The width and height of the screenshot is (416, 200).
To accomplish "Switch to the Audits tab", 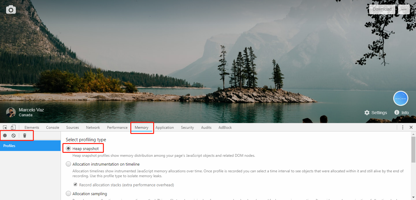I will pos(206,128).
